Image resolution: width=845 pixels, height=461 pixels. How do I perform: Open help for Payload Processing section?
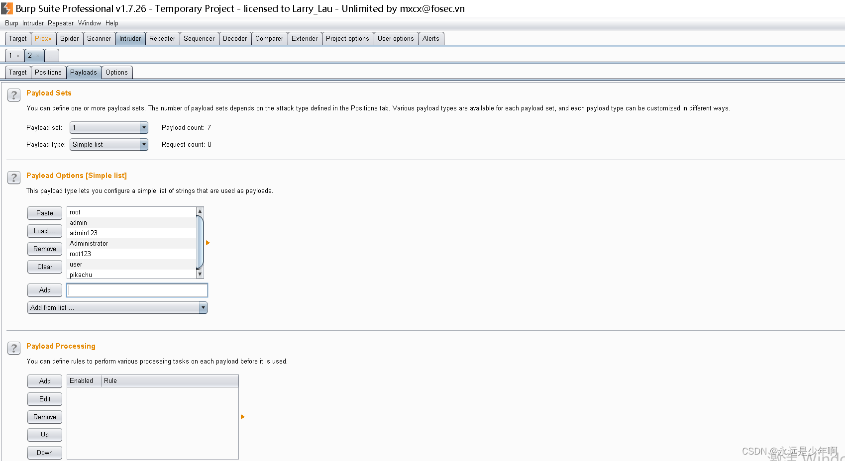(14, 348)
